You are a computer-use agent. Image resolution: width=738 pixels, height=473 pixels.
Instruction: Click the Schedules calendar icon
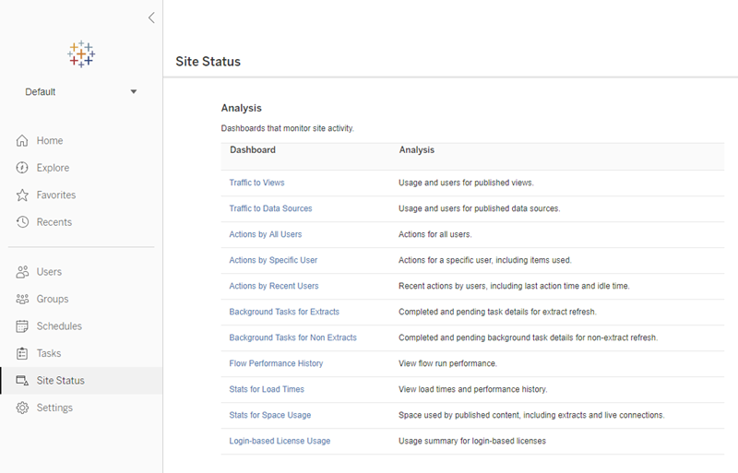click(x=22, y=326)
